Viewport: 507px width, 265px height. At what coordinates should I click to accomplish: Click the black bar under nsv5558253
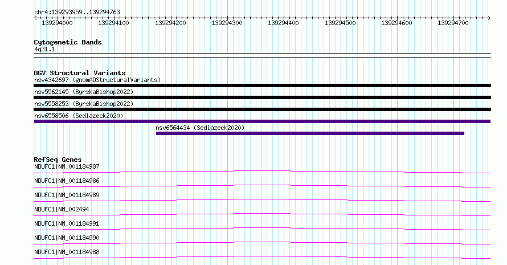[x=262, y=109]
